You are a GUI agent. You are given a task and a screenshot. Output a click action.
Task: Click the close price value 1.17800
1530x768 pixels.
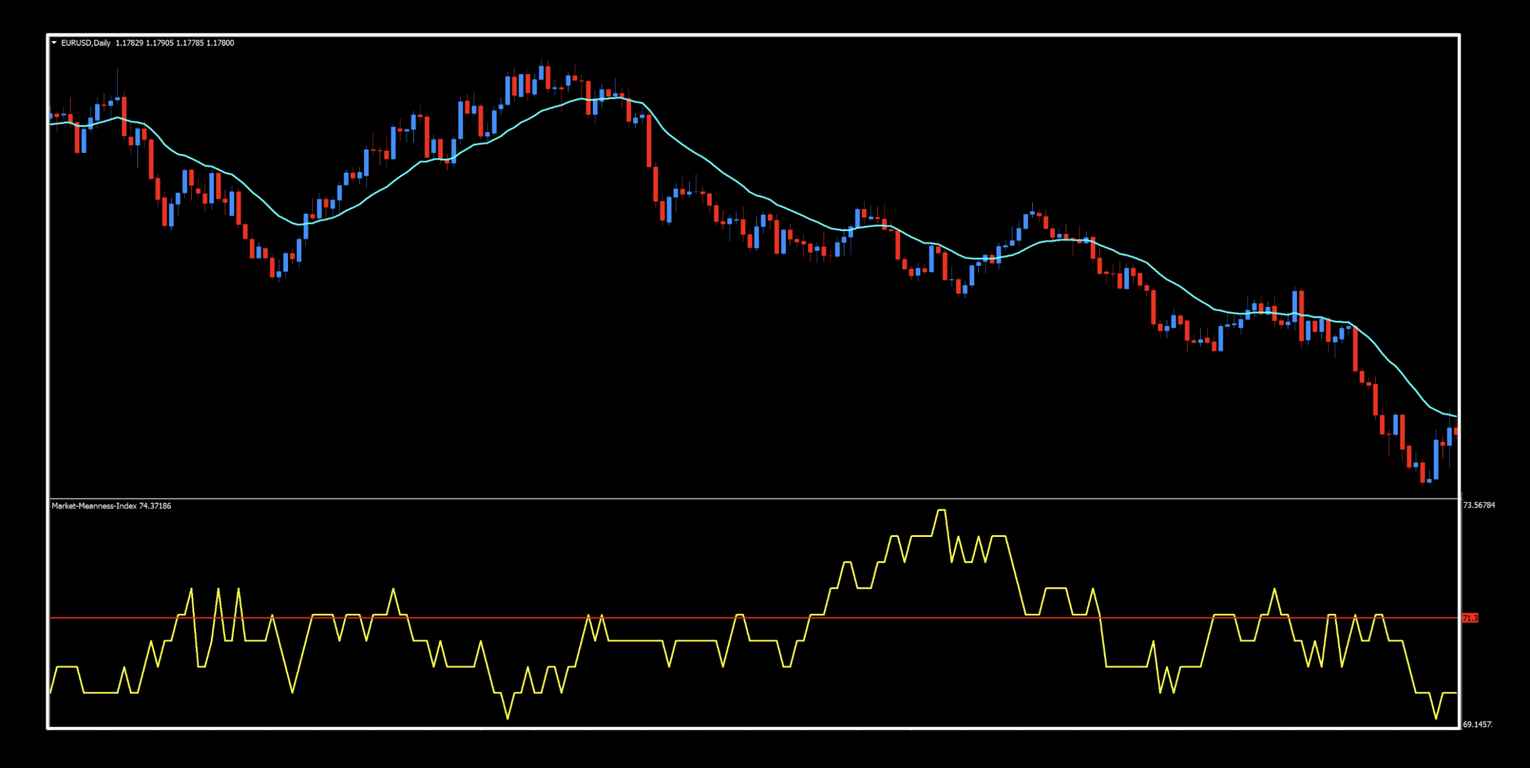(x=220, y=43)
